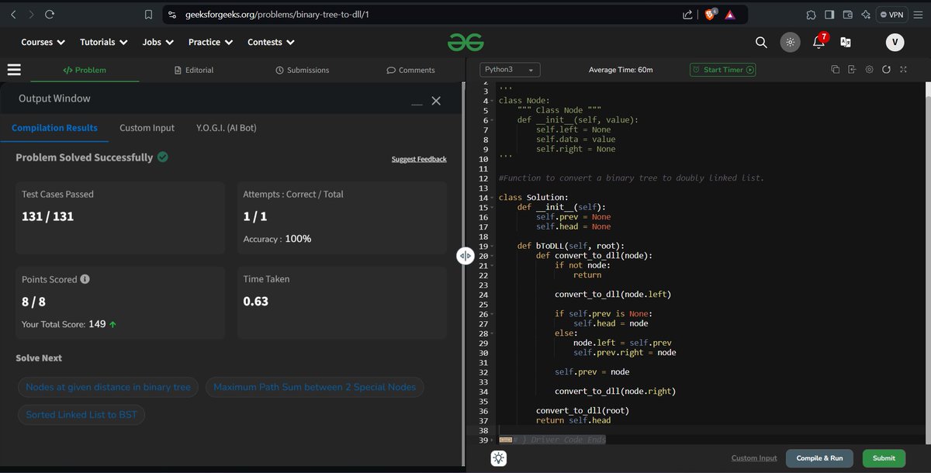Click the Suggest Feedback link
Image resolution: width=931 pixels, height=473 pixels.
click(x=419, y=159)
